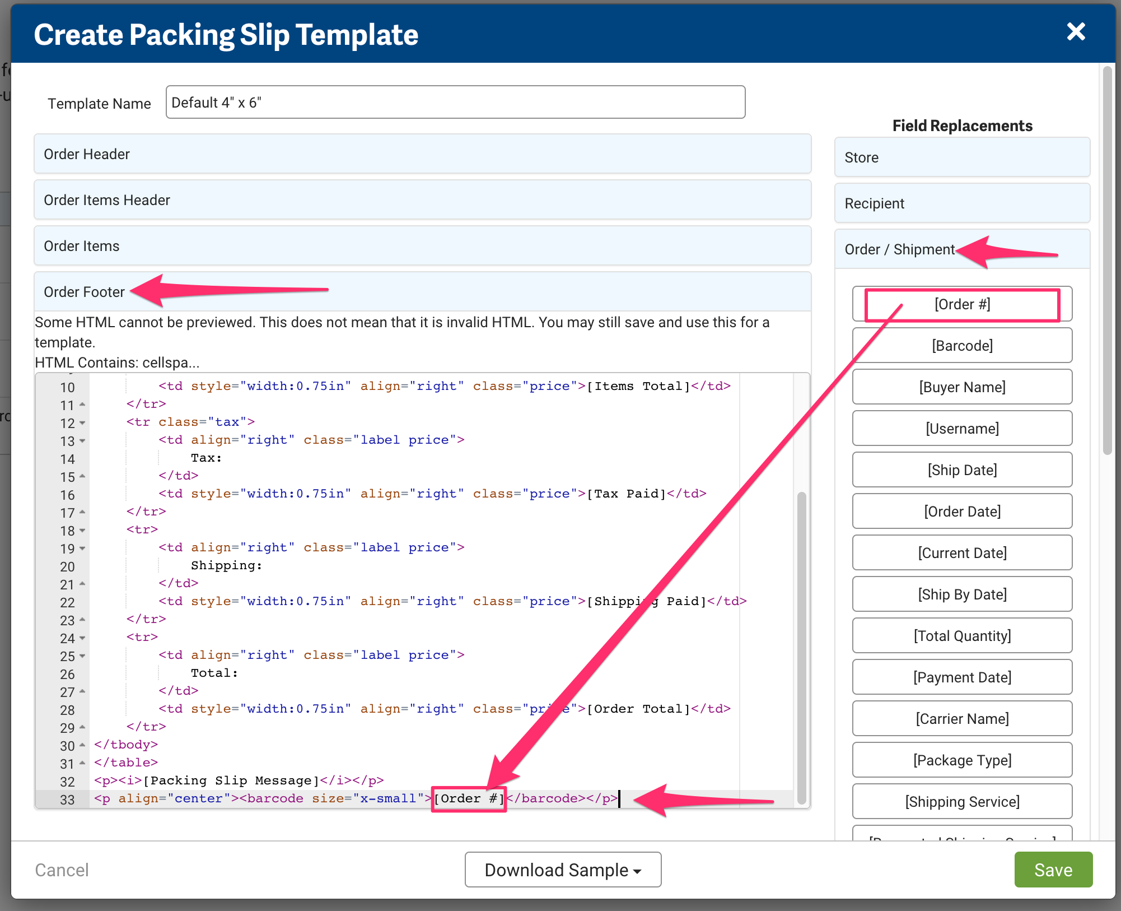Viewport: 1121px width, 911px height.
Task: Close the Create Packing Slip Template dialog
Action: [1076, 32]
